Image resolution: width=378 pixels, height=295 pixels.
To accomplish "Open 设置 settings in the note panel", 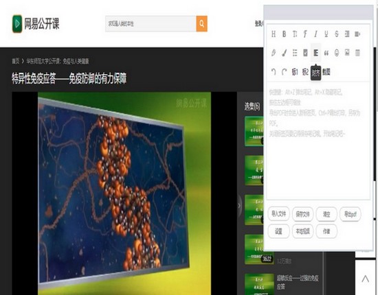I will pos(278,231).
